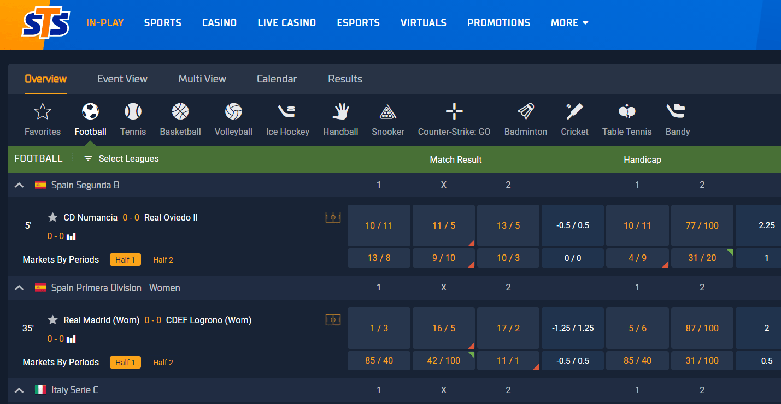The width and height of the screenshot is (781, 404).
Task: Collapse the Spain Segunda B league
Action: pos(19,185)
